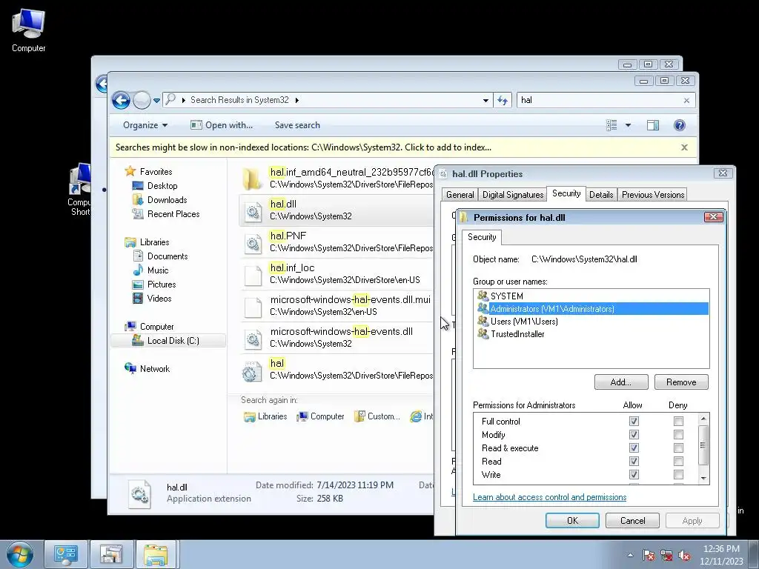
Task: Click the Open with... toolbar button
Action: (222, 124)
